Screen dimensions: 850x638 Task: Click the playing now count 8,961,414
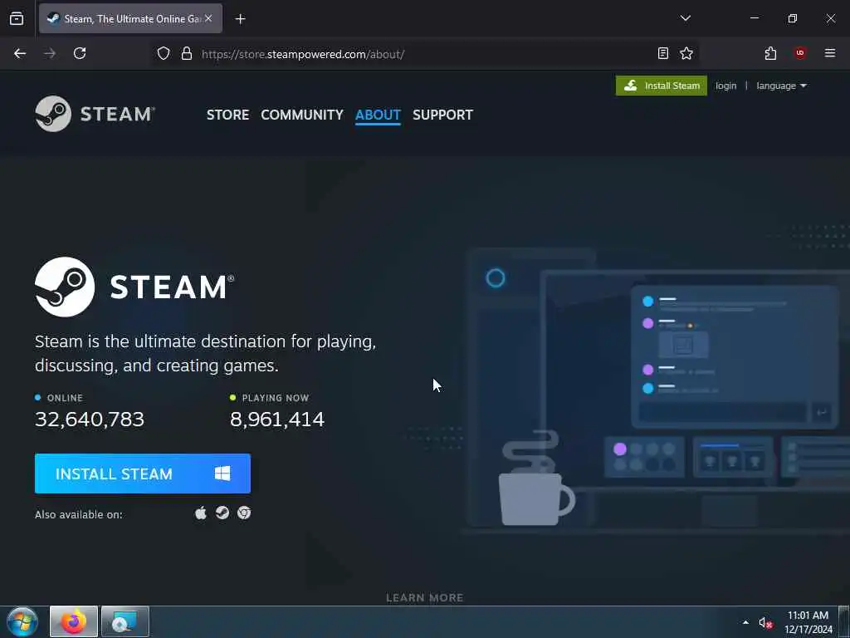coord(277,420)
